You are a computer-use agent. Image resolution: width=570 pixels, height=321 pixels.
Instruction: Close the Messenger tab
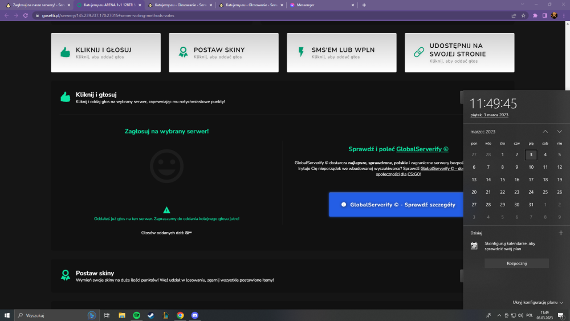(353, 5)
